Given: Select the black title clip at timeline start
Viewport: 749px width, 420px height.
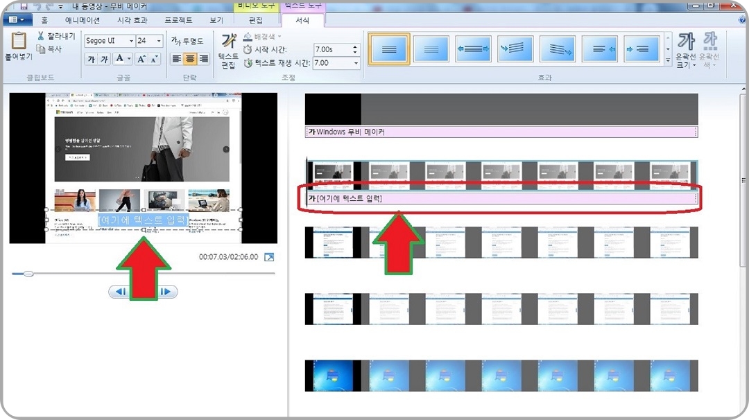Looking at the screenshot, I should [x=333, y=110].
